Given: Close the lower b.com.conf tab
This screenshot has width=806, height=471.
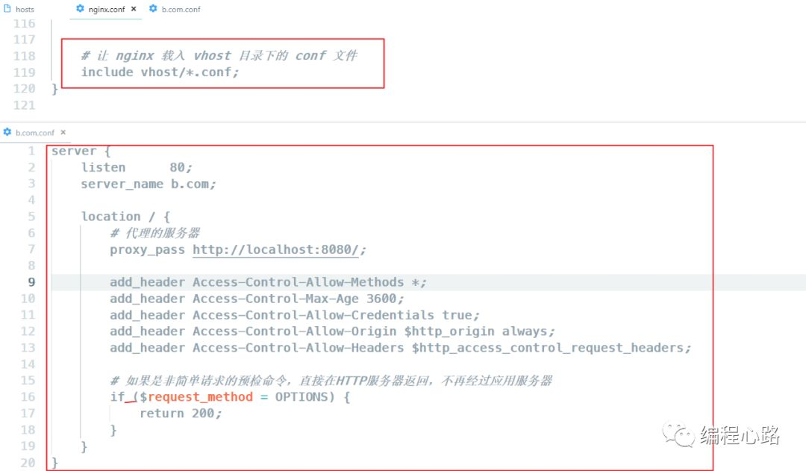Looking at the screenshot, I should click(x=63, y=132).
